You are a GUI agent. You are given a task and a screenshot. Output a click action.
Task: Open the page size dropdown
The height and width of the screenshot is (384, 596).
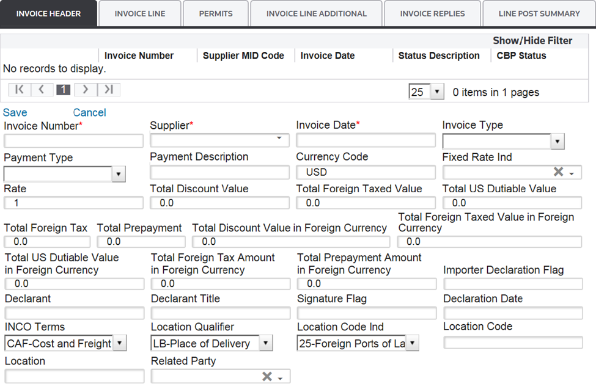pos(436,92)
